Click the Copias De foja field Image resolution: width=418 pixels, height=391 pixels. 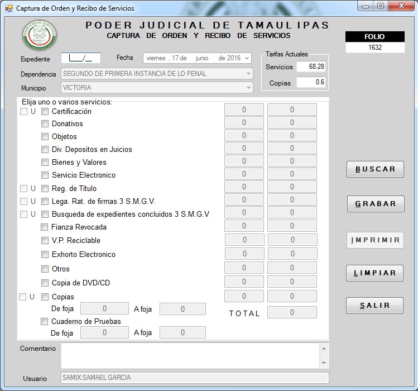104,309
